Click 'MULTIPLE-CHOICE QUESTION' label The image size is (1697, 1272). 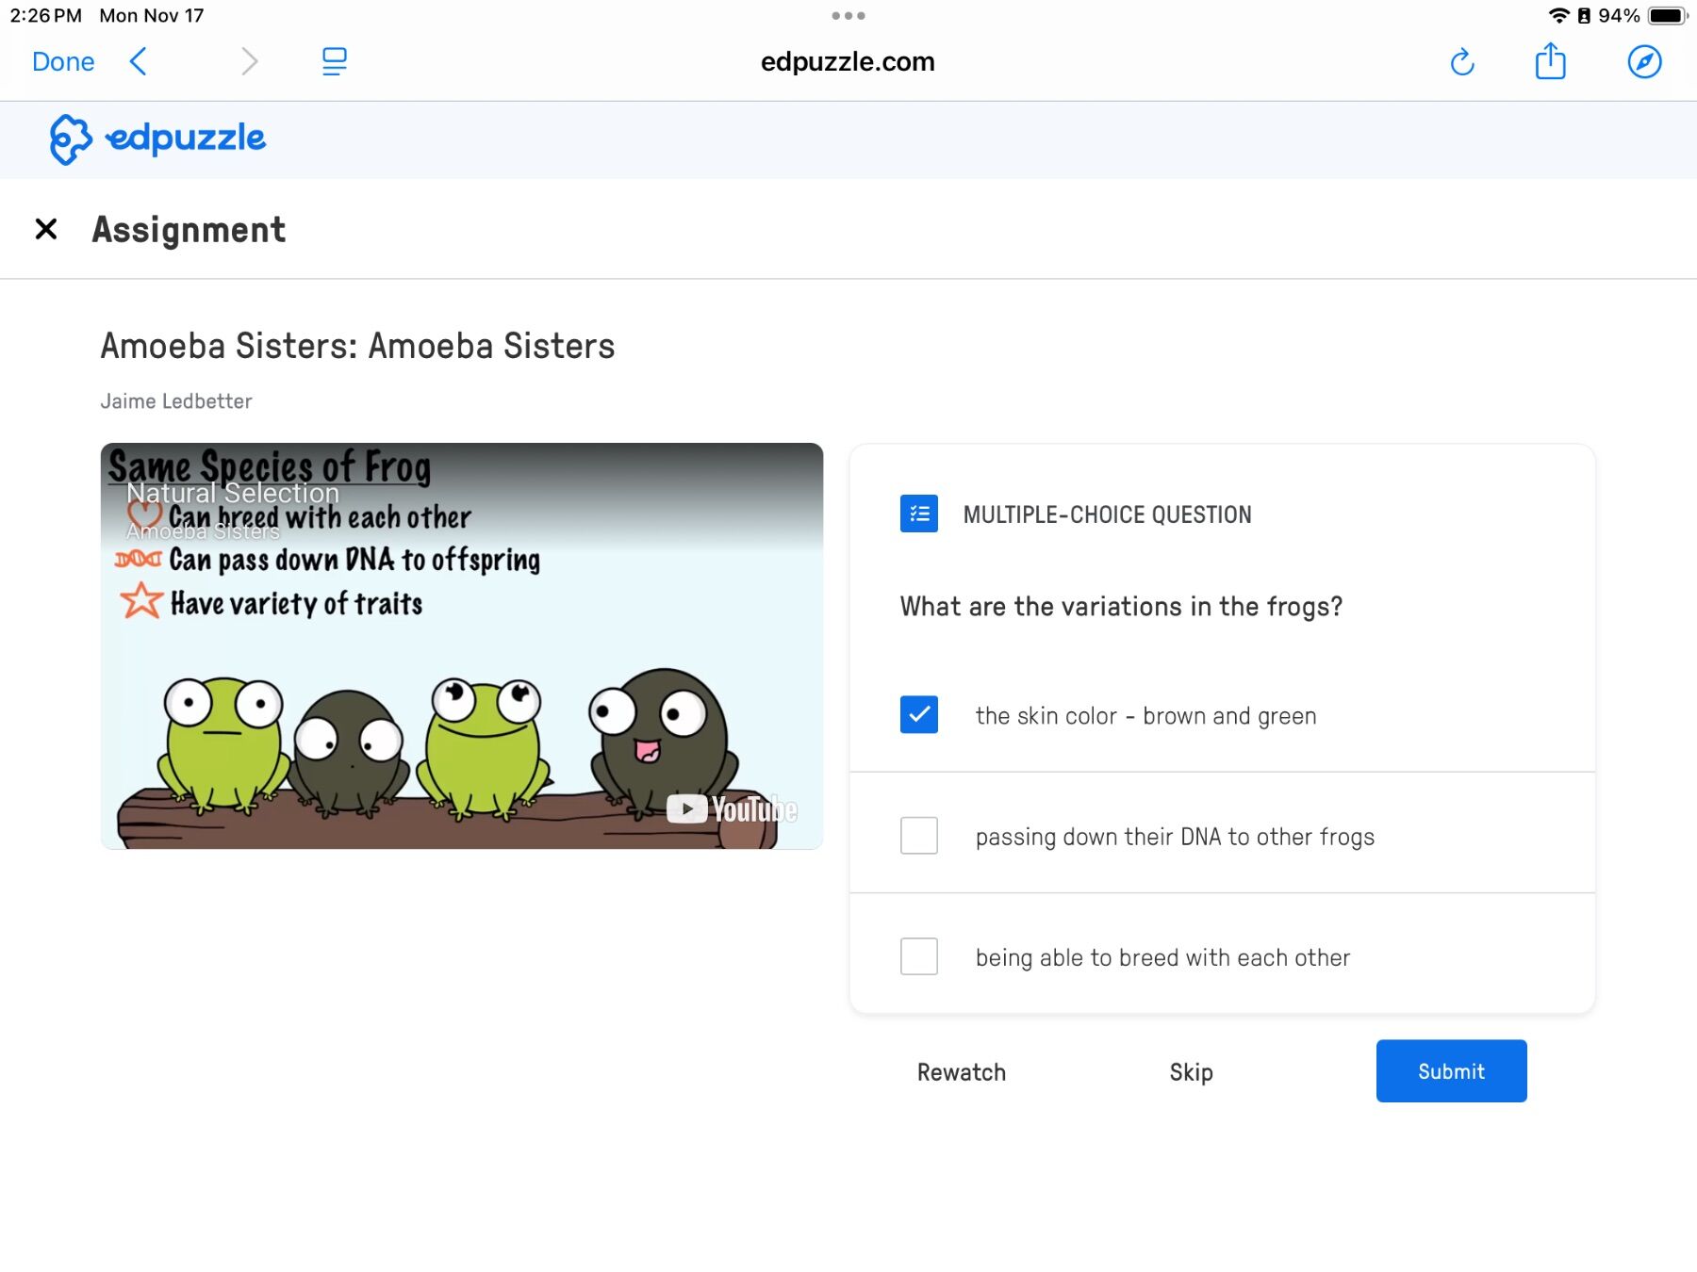[1107, 514]
